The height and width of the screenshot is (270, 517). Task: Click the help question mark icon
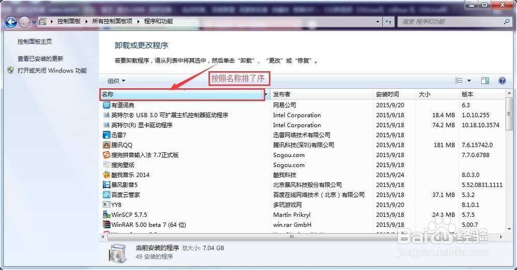coord(502,81)
